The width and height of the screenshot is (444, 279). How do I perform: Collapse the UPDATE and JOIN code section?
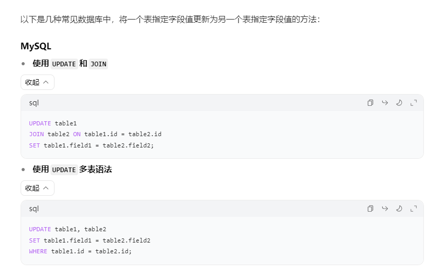38,82
